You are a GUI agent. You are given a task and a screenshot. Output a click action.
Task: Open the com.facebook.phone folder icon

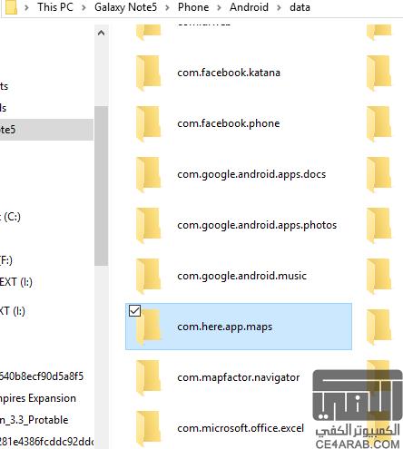[148, 123]
